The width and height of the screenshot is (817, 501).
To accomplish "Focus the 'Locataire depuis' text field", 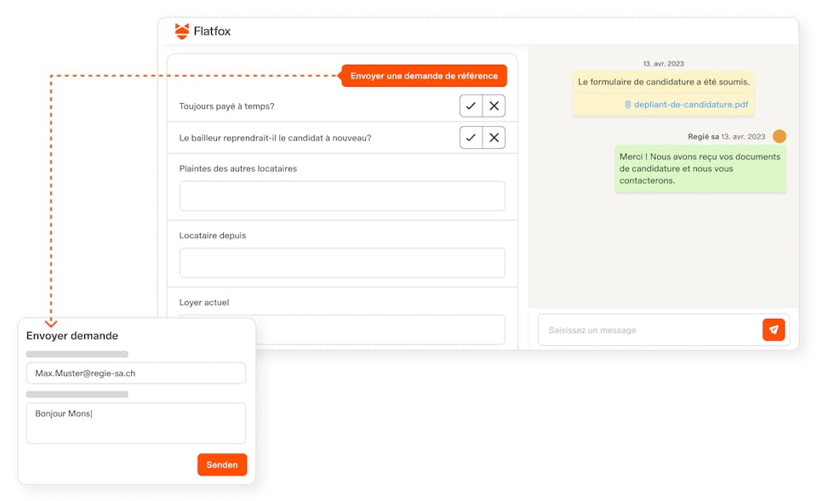I will 341,263.
